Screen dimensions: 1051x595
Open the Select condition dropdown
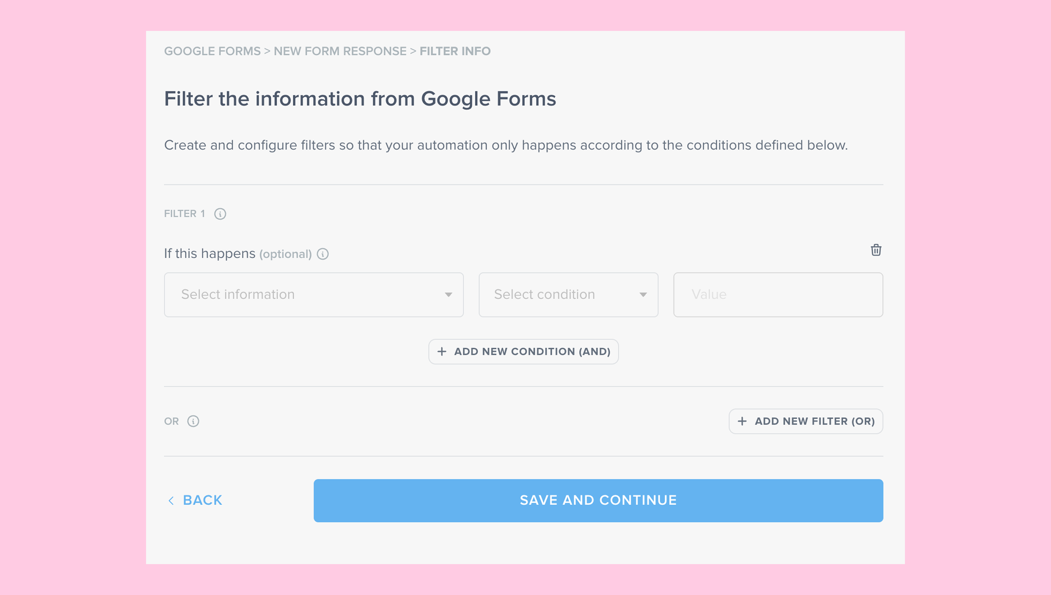click(568, 295)
